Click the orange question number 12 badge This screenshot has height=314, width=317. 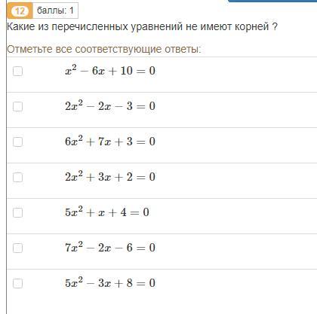pyautogui.click(x=20, y=11)
